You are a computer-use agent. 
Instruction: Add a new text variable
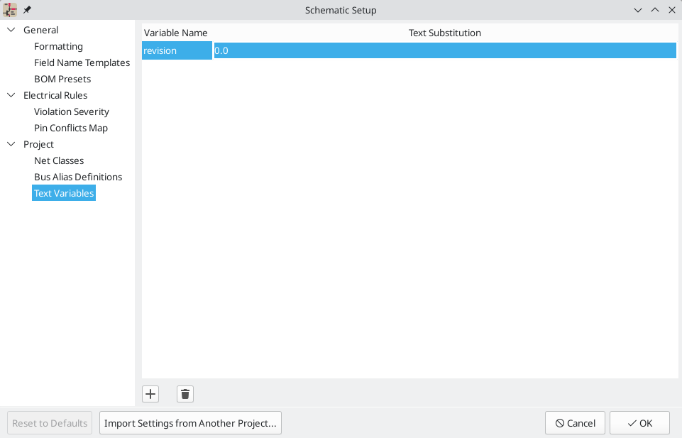tap(150, 393)
